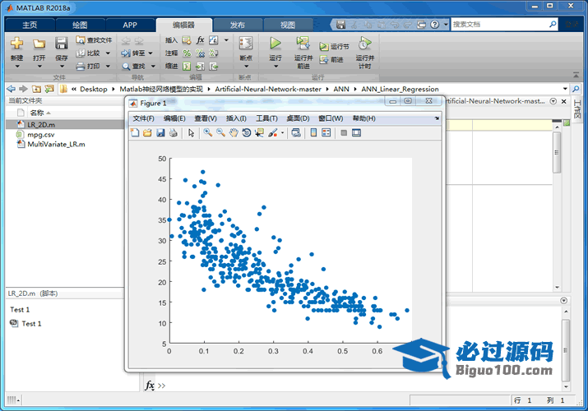The image size is (588, 411).
Task: Click the fx insert function icon
Action: tap(201, 39)
